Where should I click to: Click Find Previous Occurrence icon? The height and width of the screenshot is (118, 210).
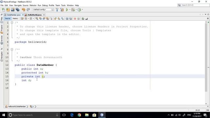pyautogui.click(x=40, y=19)
